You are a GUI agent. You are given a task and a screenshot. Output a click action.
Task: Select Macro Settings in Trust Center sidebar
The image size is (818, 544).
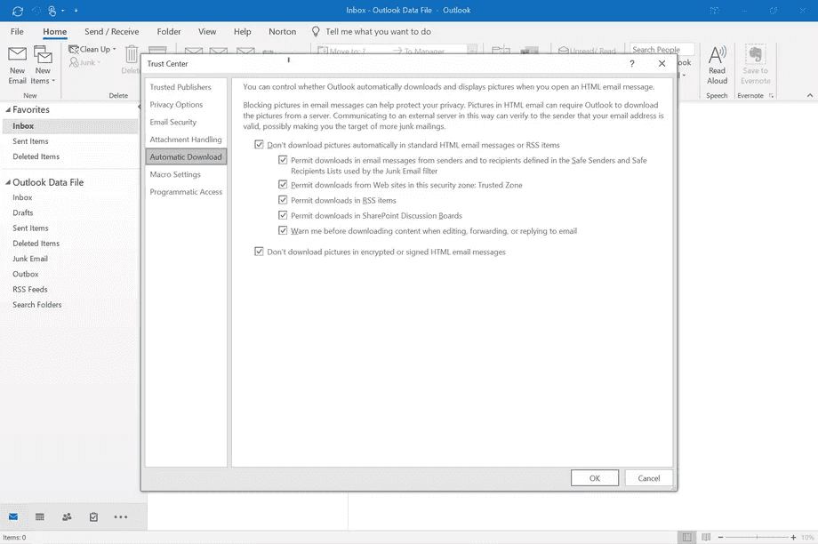175,174
